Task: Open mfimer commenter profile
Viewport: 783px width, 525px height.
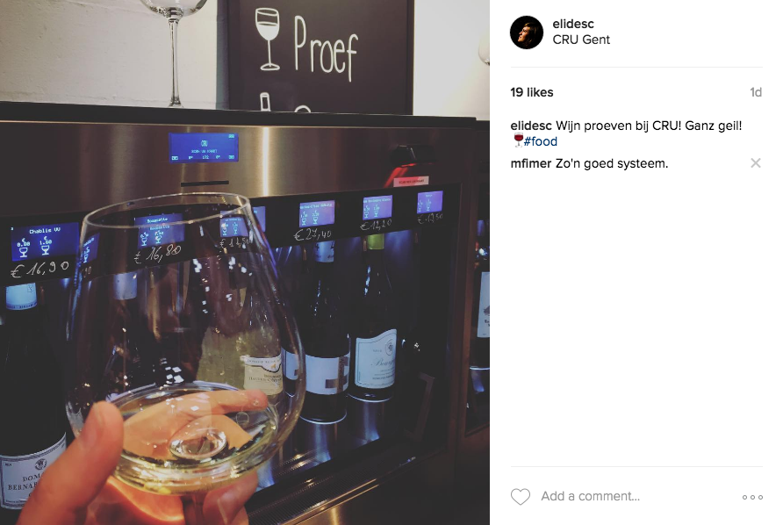Action: click(530, 163)
